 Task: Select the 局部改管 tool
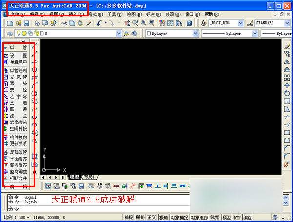pyautogui.click(x=16, y=152)
